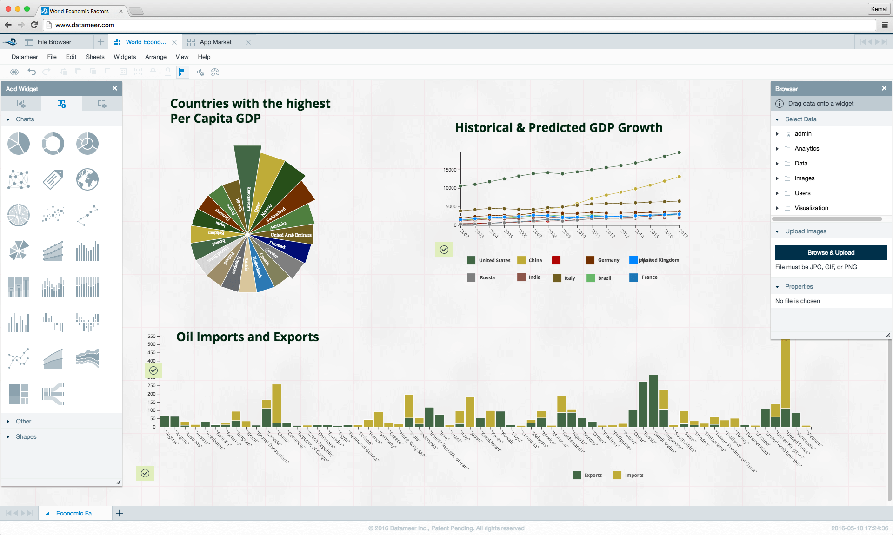The width and height of the screenshot is (893, 535).
Task: Toggle the checkmark on GDP growth chart
Action: [x=444, y=250]
